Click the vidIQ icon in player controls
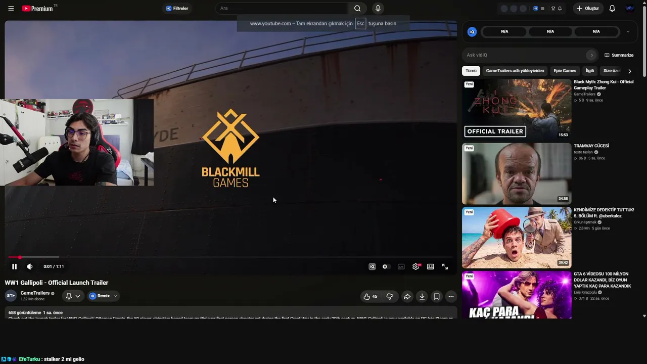Image resolution: width=647 pixels, height=364 pixels. click(x=372, y=266)
